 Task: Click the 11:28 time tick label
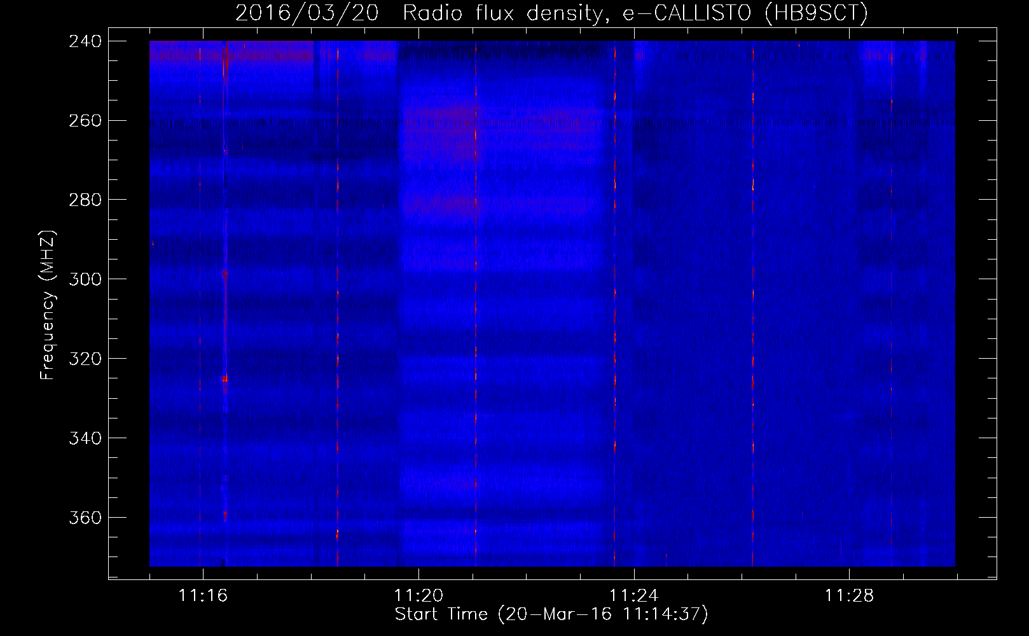click(x=850, y=595)
